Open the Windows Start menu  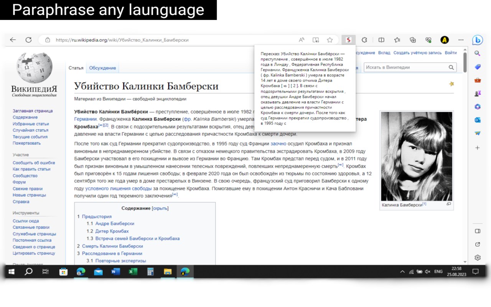pos(12,272)
